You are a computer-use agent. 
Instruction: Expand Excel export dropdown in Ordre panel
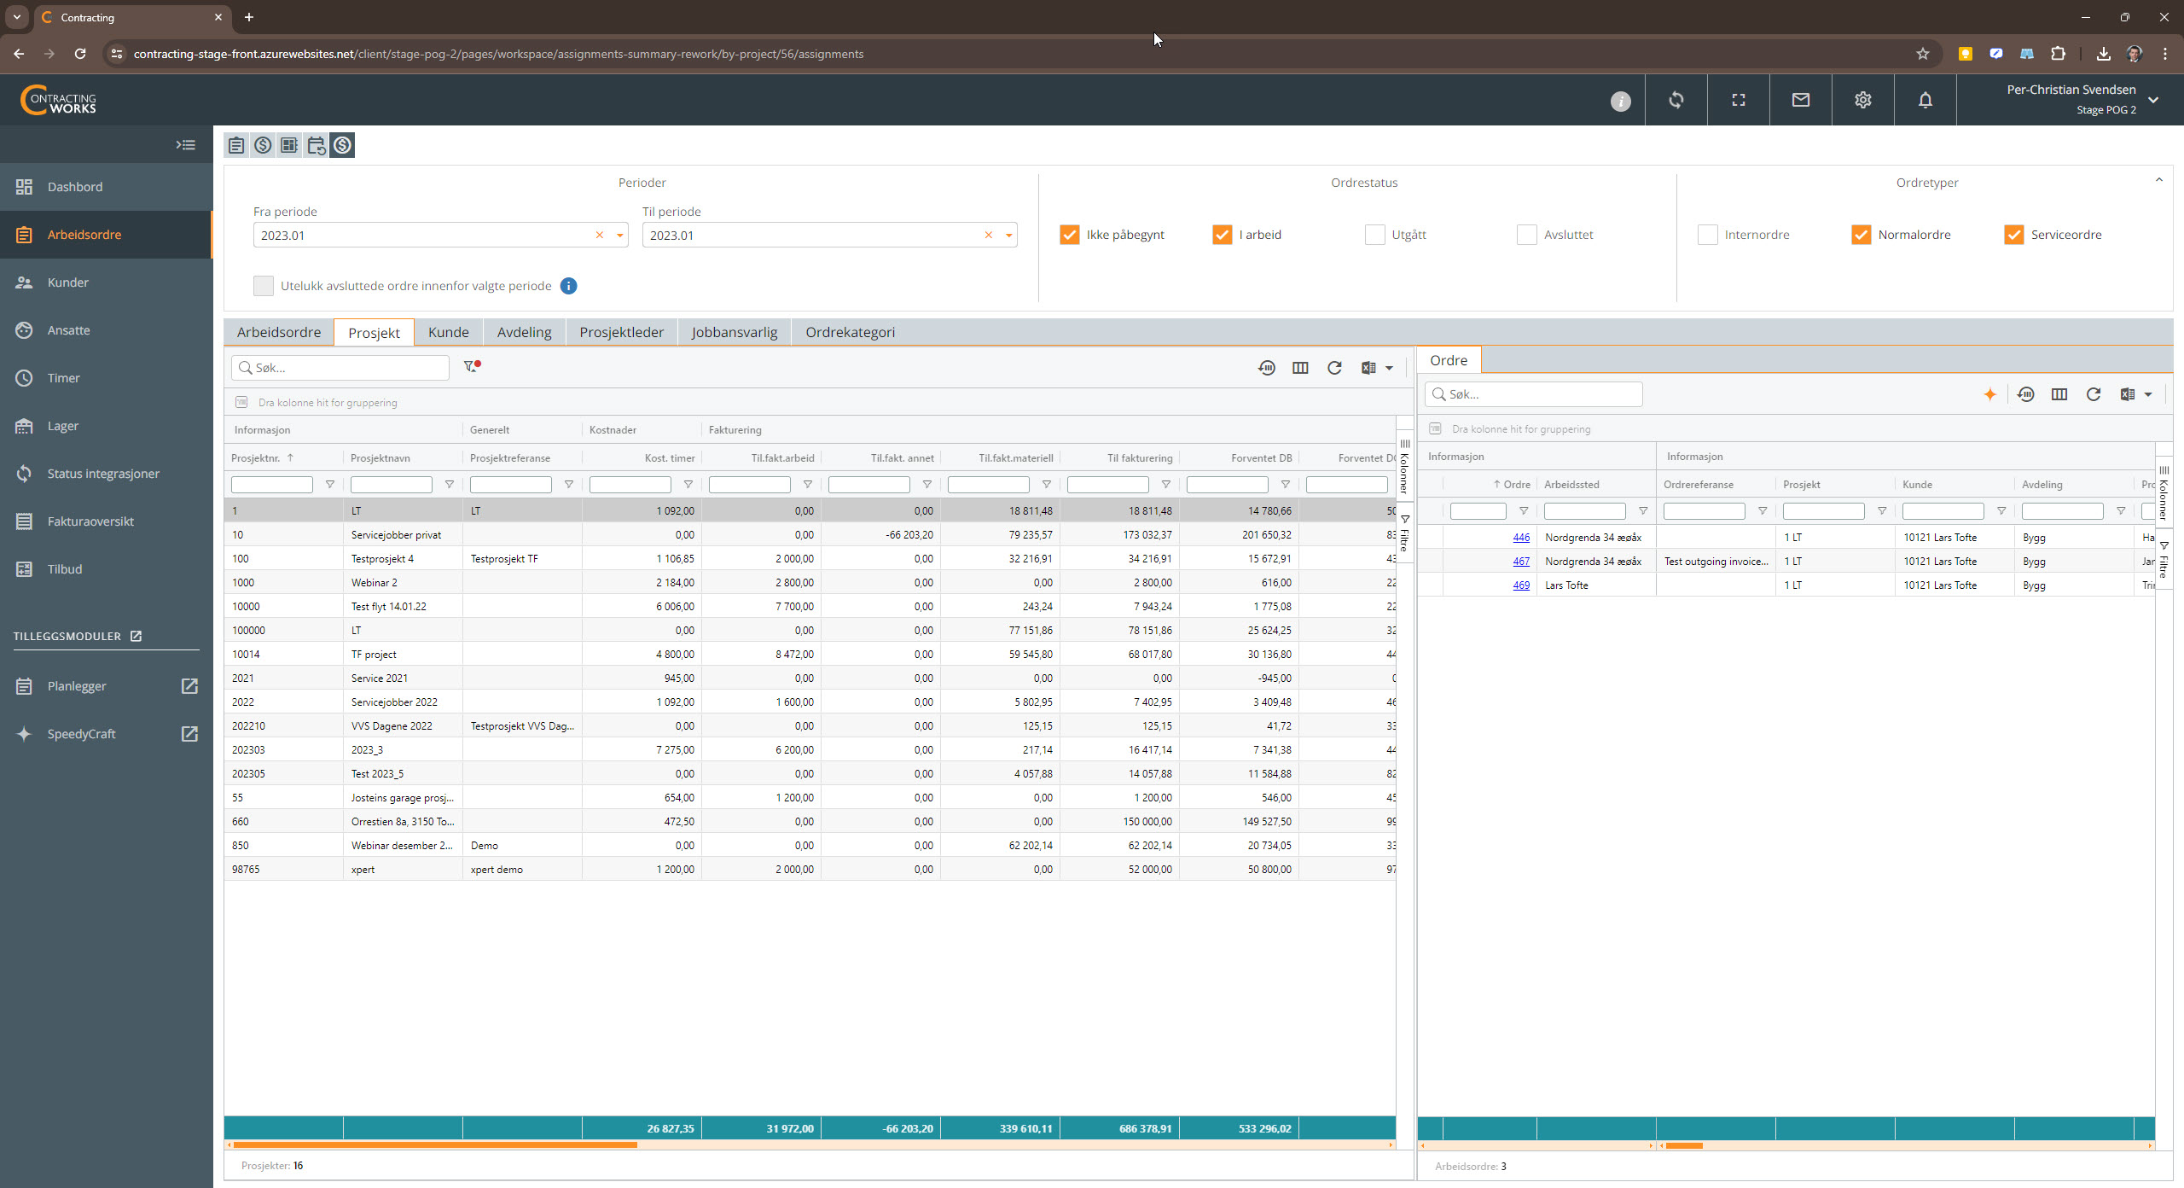2148,394
